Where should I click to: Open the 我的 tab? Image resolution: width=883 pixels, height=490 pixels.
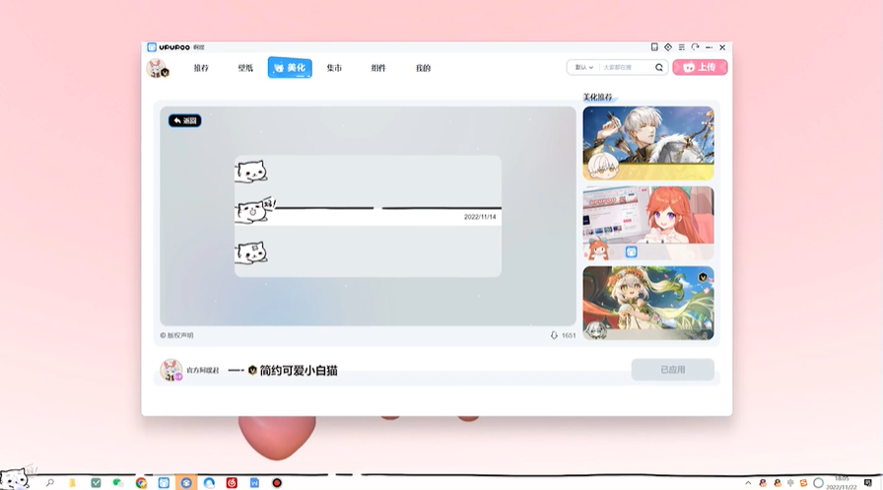click(x=423, y=68)
